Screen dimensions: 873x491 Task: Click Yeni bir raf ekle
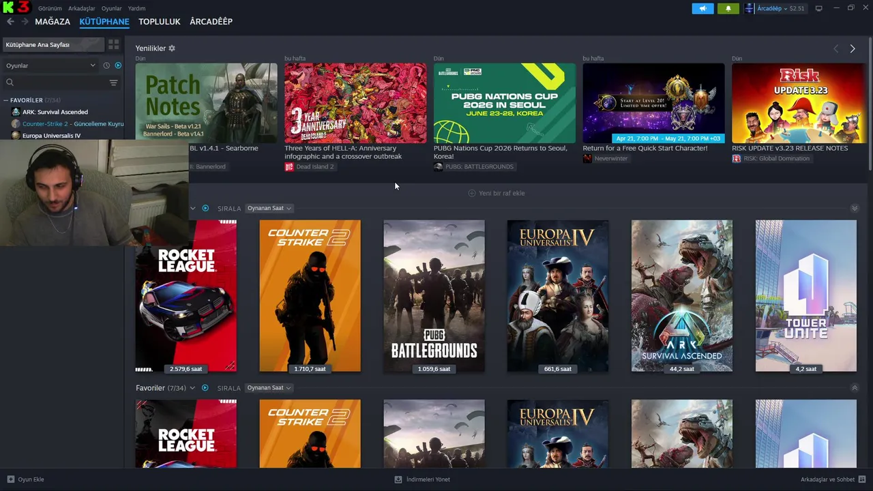click(x=497, y=193)
